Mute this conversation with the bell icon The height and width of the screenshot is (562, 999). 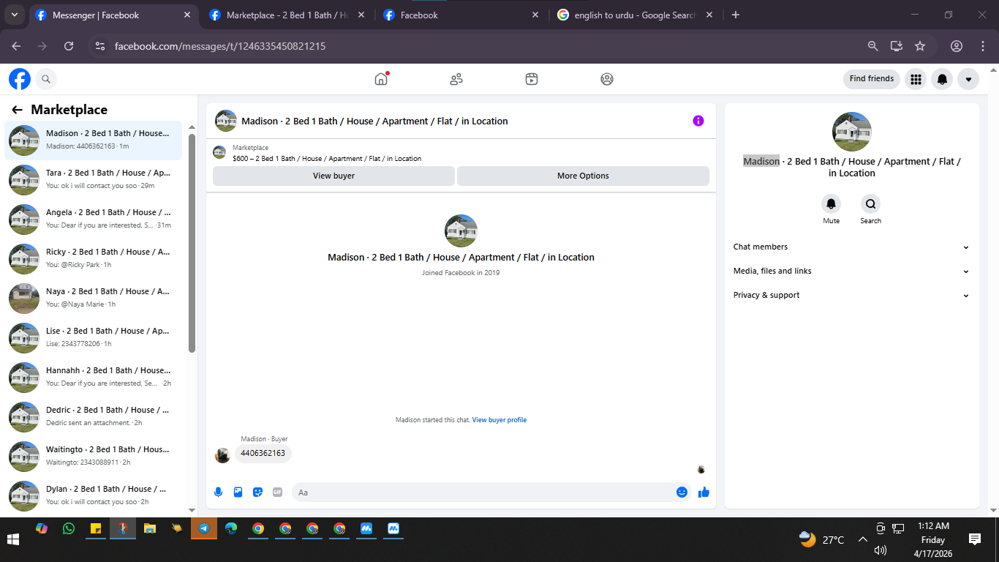coord(831,204)
